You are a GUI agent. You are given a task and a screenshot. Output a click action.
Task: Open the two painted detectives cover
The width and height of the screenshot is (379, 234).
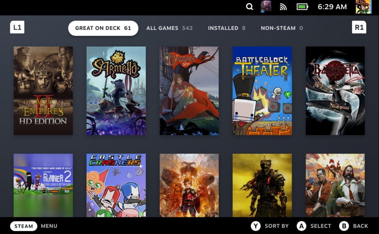[335, 185]
